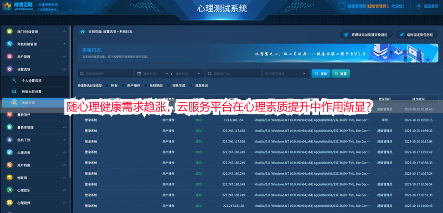Click 登录系统 in the 2025-10-17 11:01:49 row
This screenshot has height=213, width=443.
(91, 152)
